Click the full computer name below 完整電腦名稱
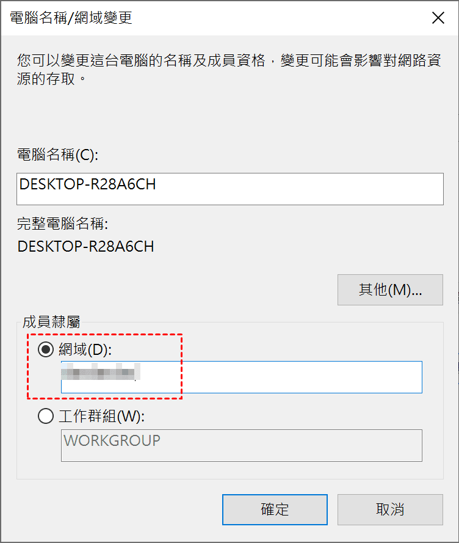 86,247
